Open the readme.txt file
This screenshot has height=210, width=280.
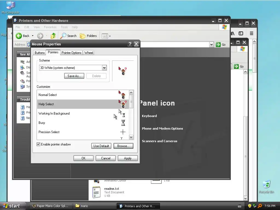(x=112, y=189)
